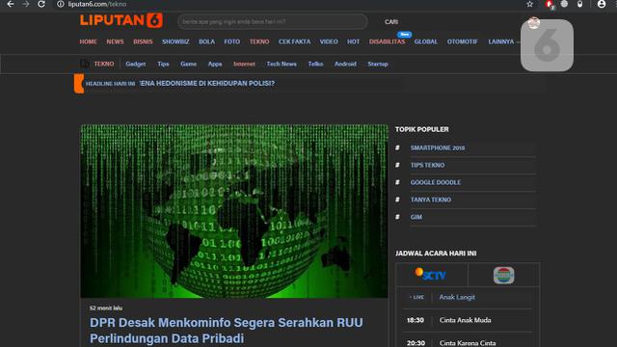Open the VIDEO menu item
The width and height of the screenshot is (617, 347).
[329, 41]
